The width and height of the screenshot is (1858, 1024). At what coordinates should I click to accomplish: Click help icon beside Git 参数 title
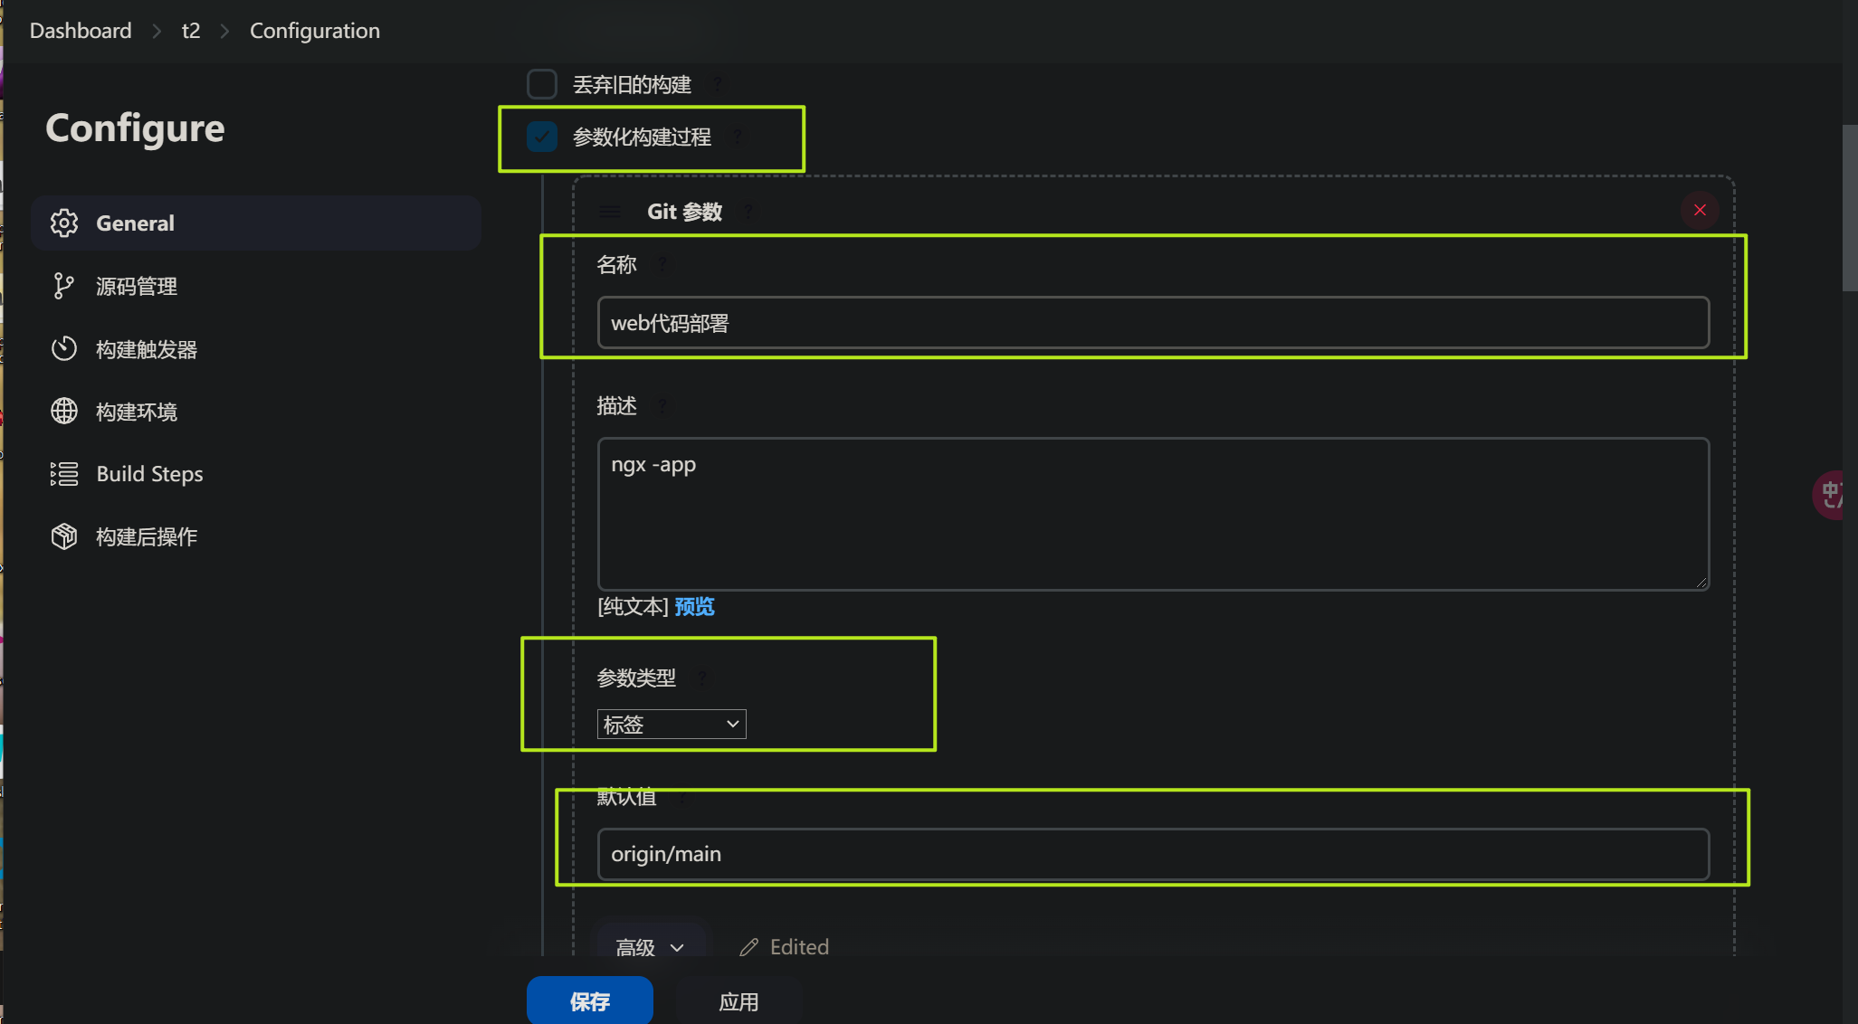point(748,212)
